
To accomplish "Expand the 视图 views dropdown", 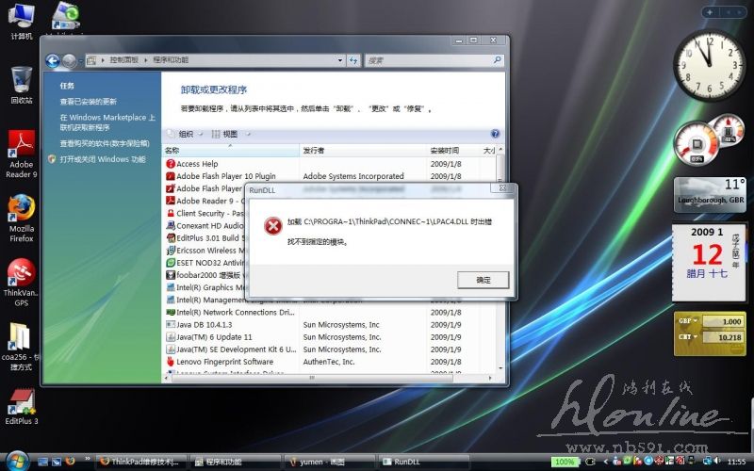I will coord(228,134).
